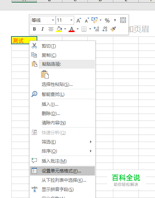Toggle bold in the mini toolbar
This screenshot has height=198, width=155.
point(34,29)
